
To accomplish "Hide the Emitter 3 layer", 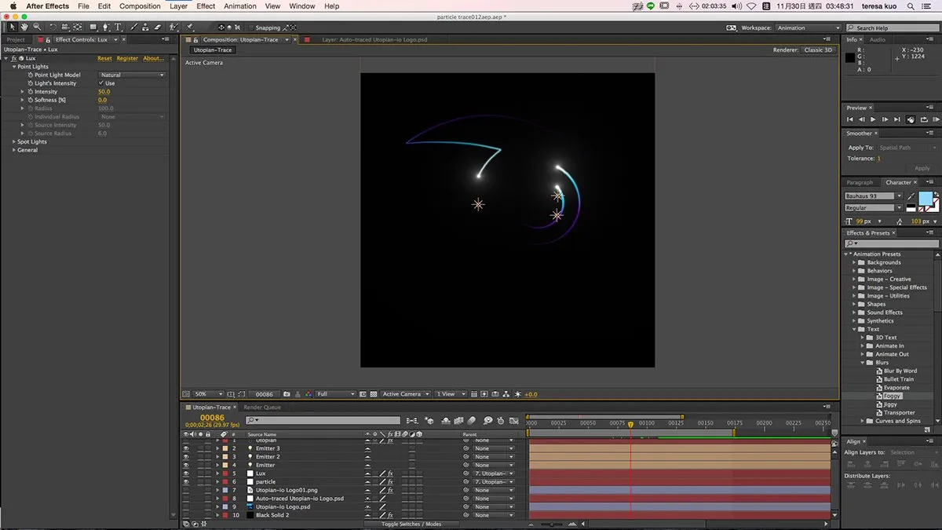I will tap(186, 448).
